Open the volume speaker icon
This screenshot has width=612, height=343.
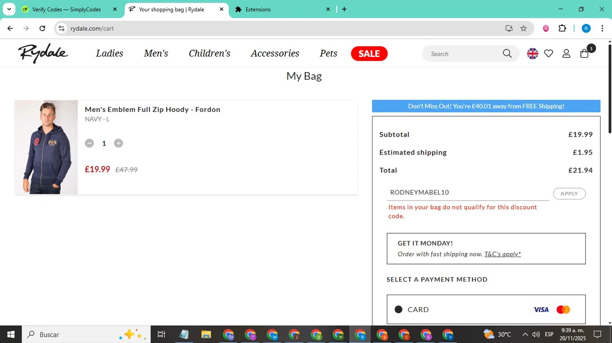[536, 334]
